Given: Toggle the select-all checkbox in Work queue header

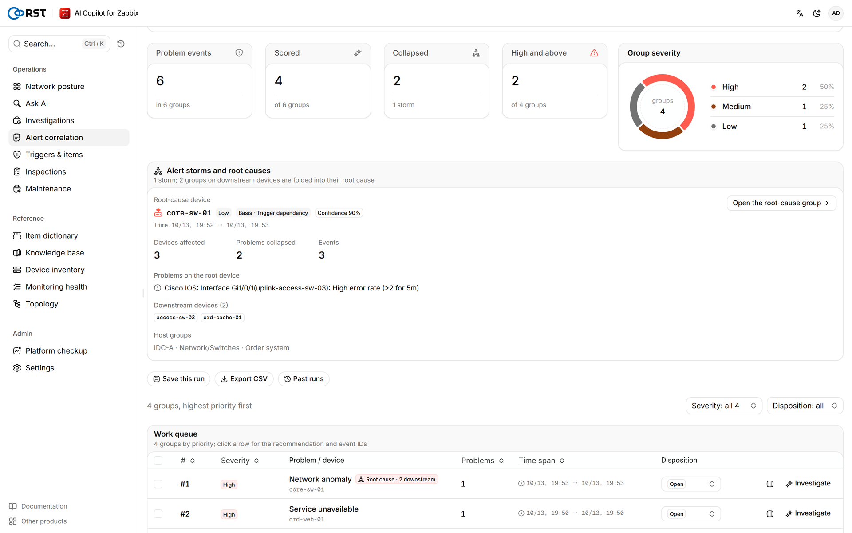Looking at the screenshot, I should 158,461.
